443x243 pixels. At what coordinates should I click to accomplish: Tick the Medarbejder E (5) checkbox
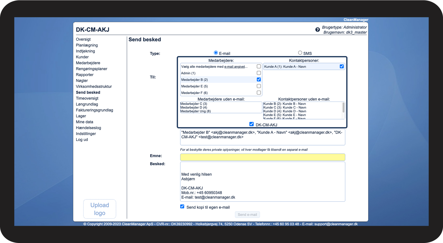259,86
